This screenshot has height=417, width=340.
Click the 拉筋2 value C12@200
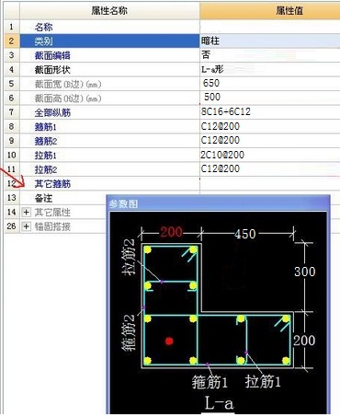pyautogui.click(x=221, y=168)
